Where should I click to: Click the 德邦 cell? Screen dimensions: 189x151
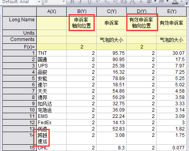point(52,97)
